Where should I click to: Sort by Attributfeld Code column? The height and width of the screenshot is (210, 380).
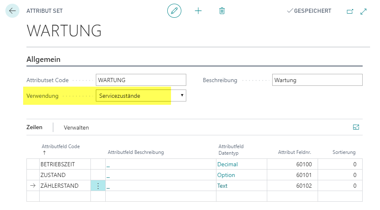click(x=61, y=146)
